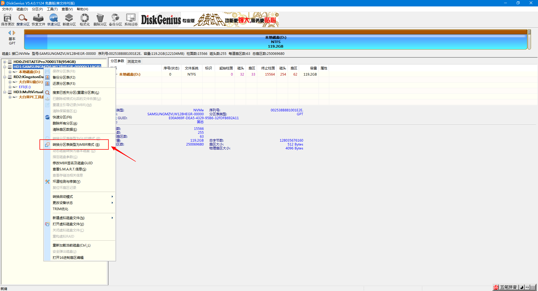Choose 备份分区表(F2) from context menu
This screenshot has width=538, height=291.
click(80, 78)
